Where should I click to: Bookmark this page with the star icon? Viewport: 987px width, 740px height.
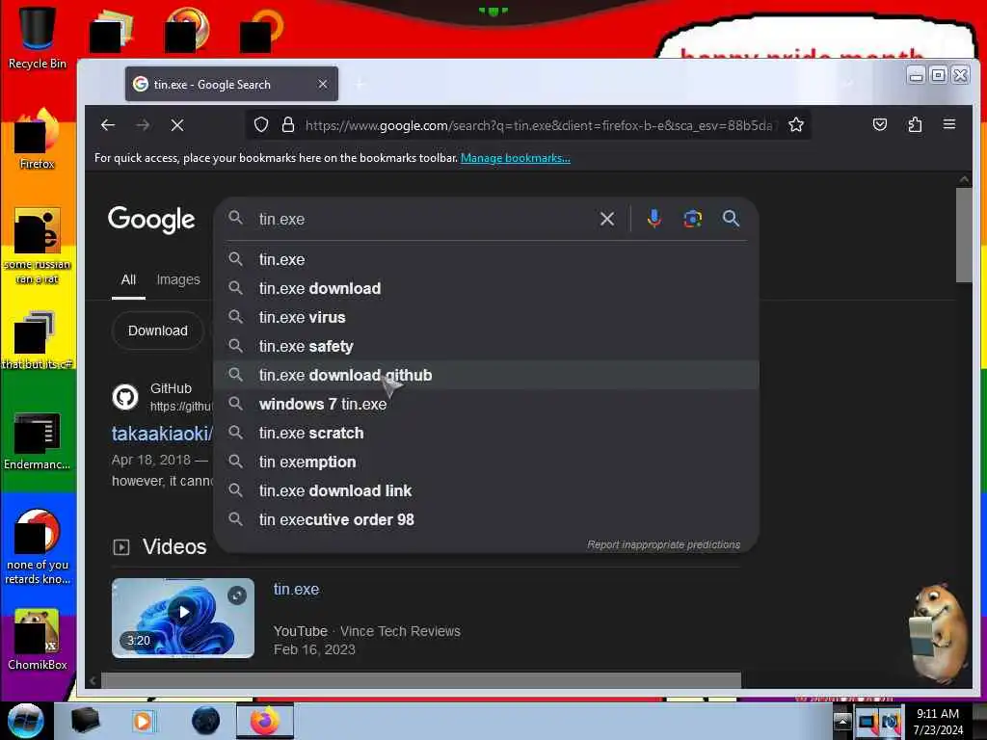pyautogui.click(x=796, y=125)
